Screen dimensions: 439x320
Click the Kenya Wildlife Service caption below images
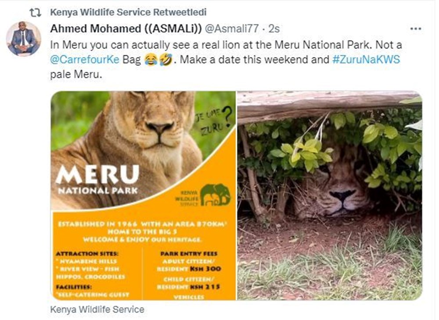click(x=97, y=309)
